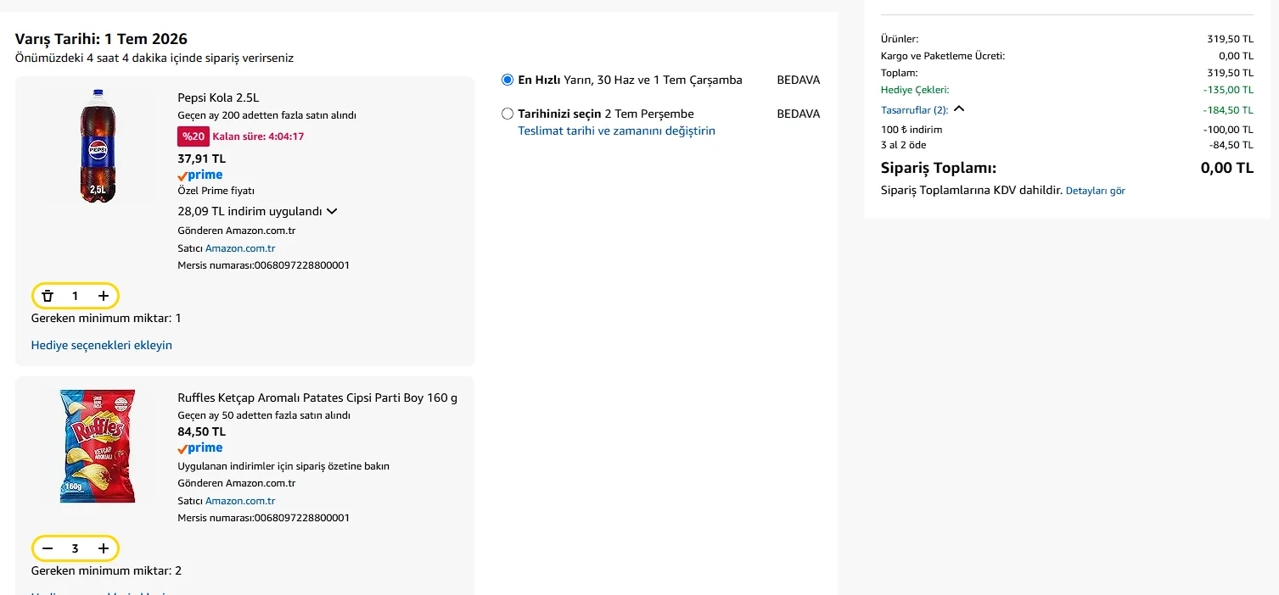Click Hediye seçenekleri ekleyin for Pepsi

[102, 345]
